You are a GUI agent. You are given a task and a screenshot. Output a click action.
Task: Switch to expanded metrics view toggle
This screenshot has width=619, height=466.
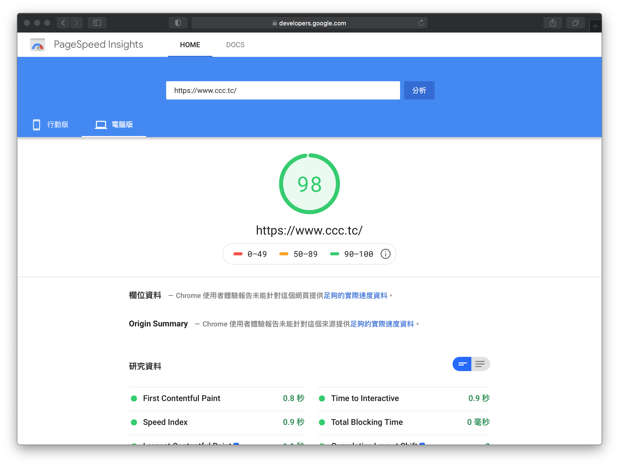click(480, 364)
